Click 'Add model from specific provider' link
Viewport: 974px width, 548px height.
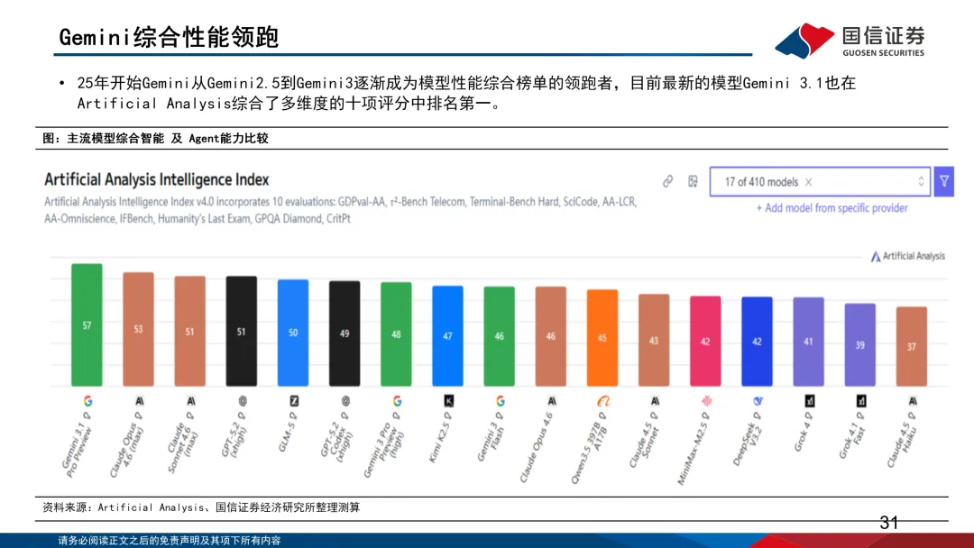click(x=832, y=208)
